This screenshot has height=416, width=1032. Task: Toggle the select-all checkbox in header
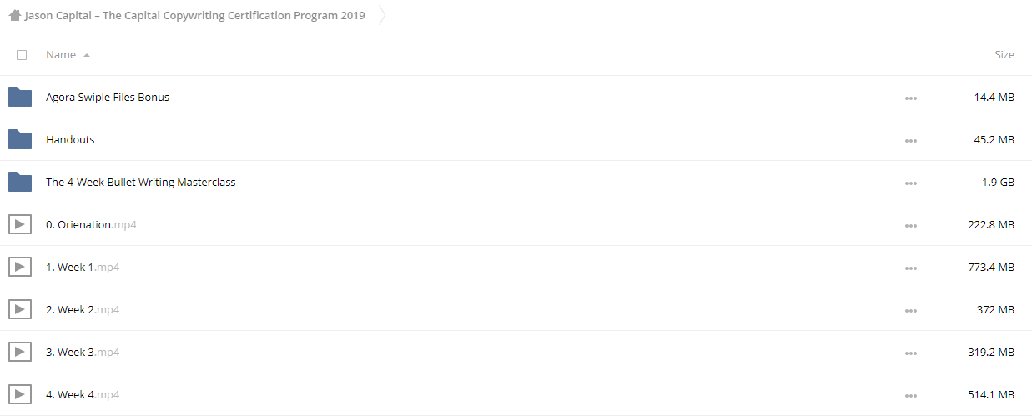(22, 55)
